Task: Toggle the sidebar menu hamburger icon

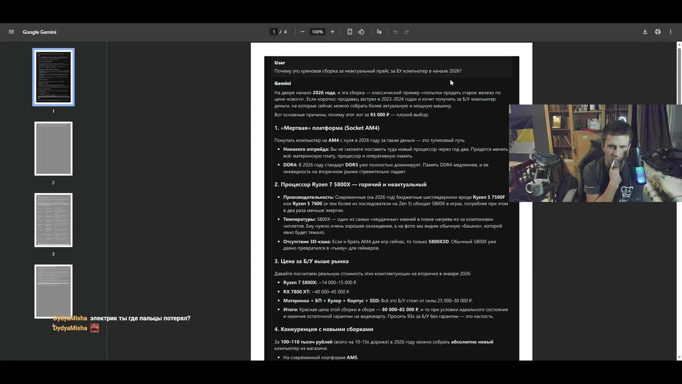Action: tap(11, 32)
